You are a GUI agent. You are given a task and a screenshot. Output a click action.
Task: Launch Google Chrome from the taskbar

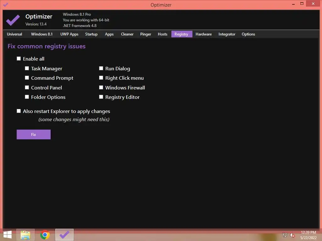point(45,235)
